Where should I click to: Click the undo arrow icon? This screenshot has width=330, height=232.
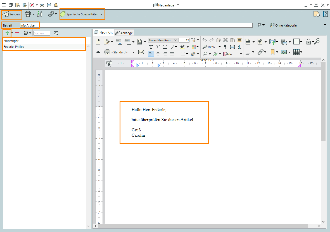click(x=205, y=40)
